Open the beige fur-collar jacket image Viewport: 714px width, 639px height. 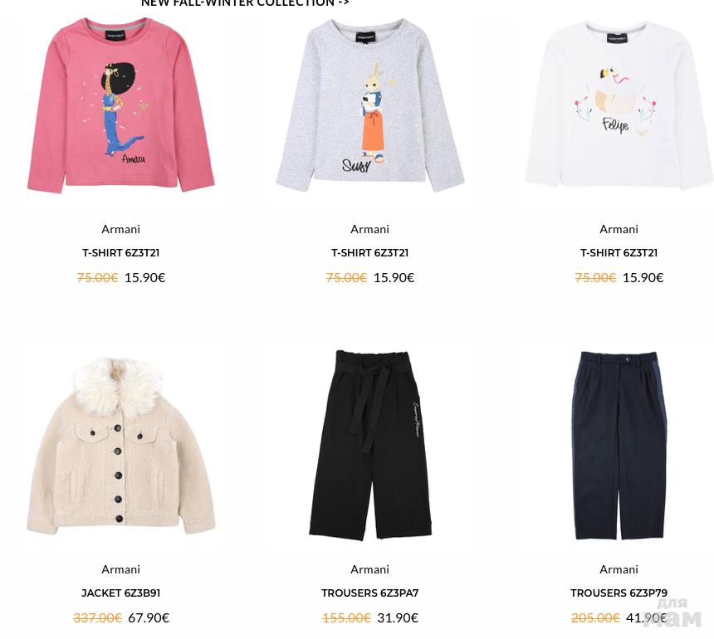point(120,446)
